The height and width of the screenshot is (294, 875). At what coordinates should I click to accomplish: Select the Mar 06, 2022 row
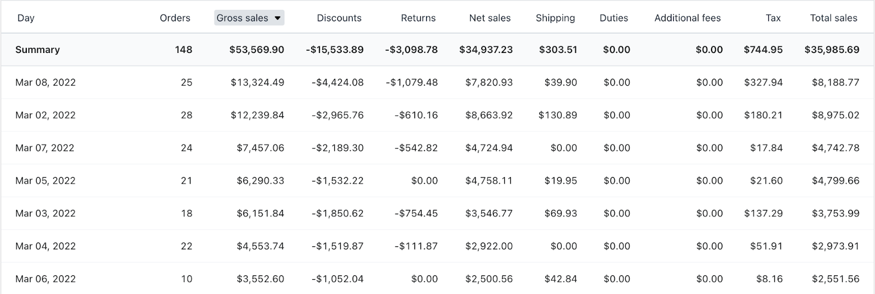45,279
